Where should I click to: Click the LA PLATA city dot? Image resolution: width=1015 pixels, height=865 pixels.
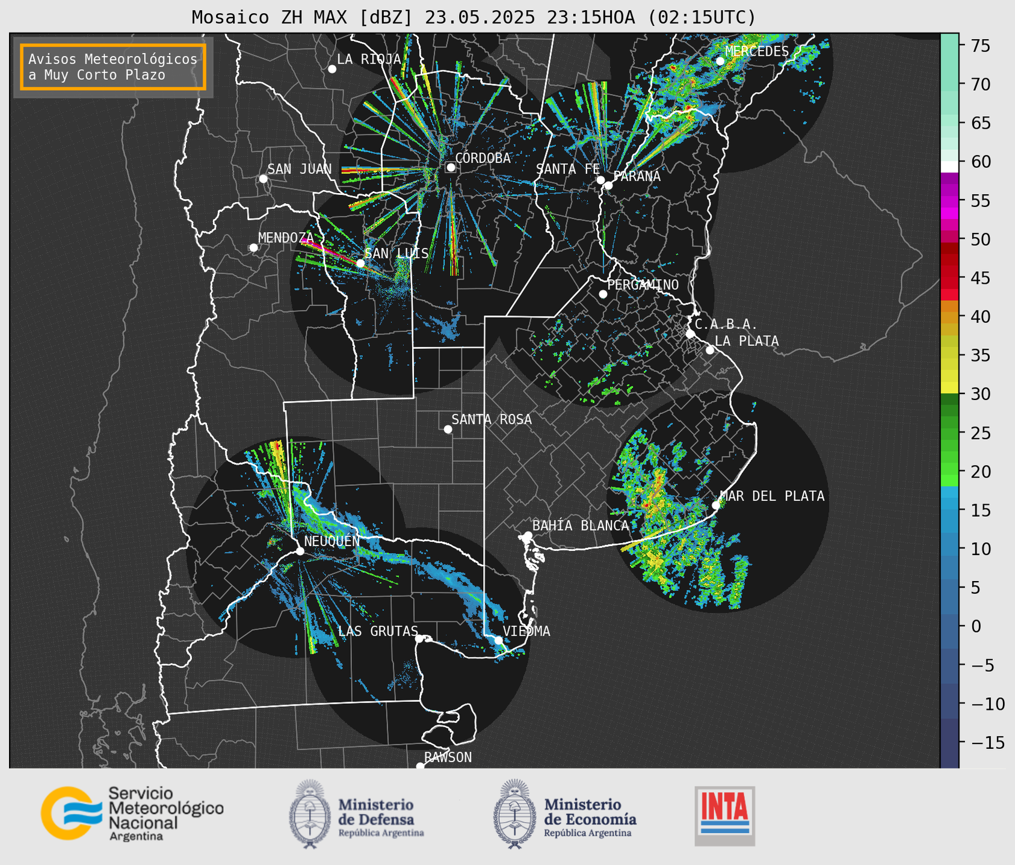click(x=710, y=350)
